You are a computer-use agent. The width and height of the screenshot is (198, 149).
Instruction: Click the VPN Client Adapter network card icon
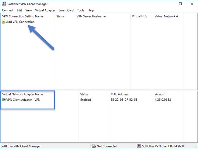(x=4, y=99)
